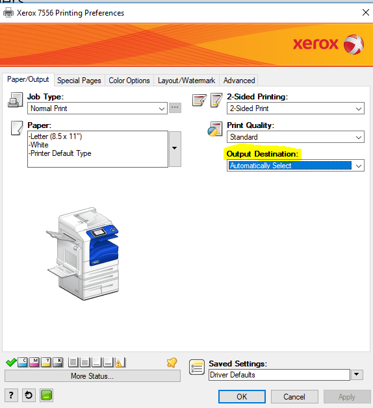
Task: Click the black toner status icon
Action: tap(58, 363)
